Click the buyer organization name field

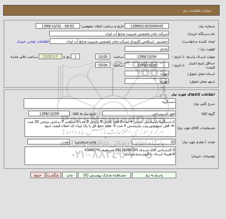click(x=109, y=34)
